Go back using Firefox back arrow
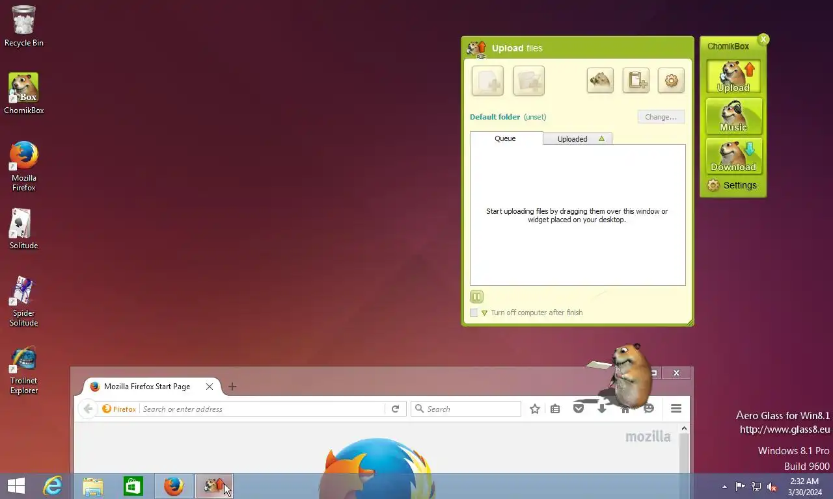The height and width of the screenshot is (499, 833). [88, 409]
